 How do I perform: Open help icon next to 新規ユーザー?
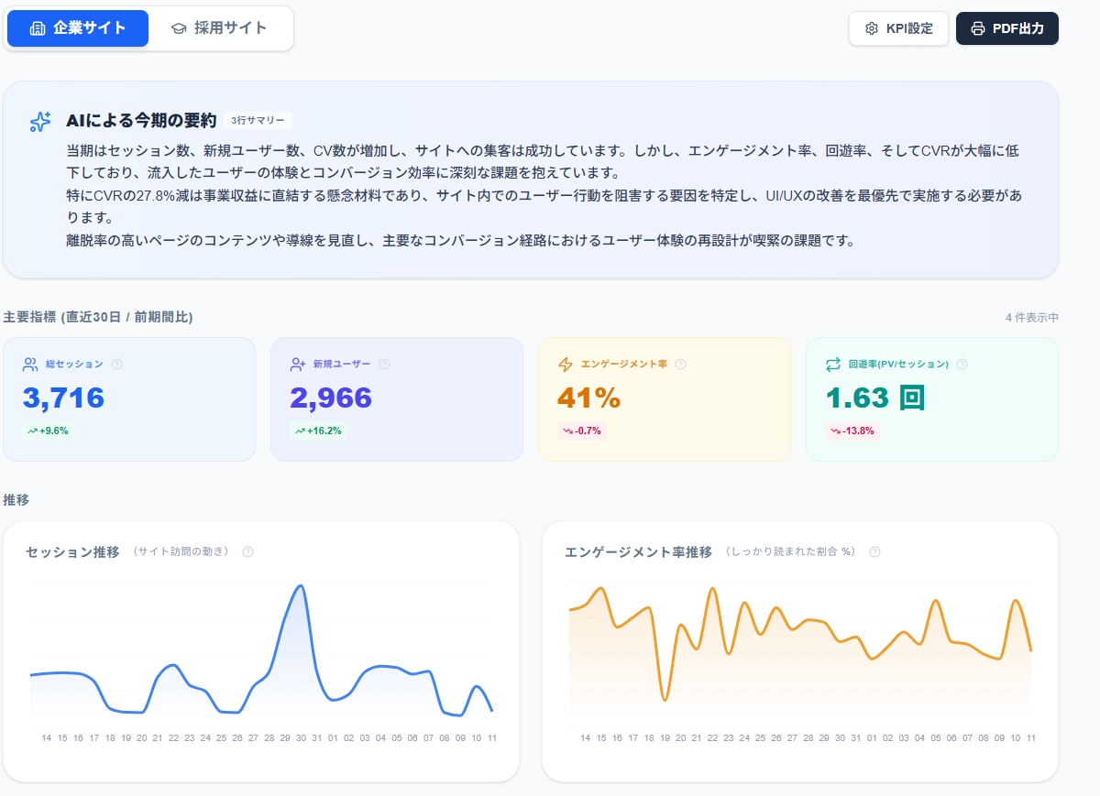384,364
